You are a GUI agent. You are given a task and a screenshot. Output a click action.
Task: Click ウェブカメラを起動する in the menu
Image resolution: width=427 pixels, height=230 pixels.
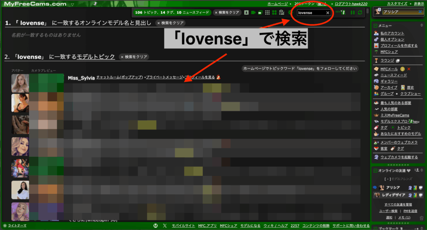(399, 157)
